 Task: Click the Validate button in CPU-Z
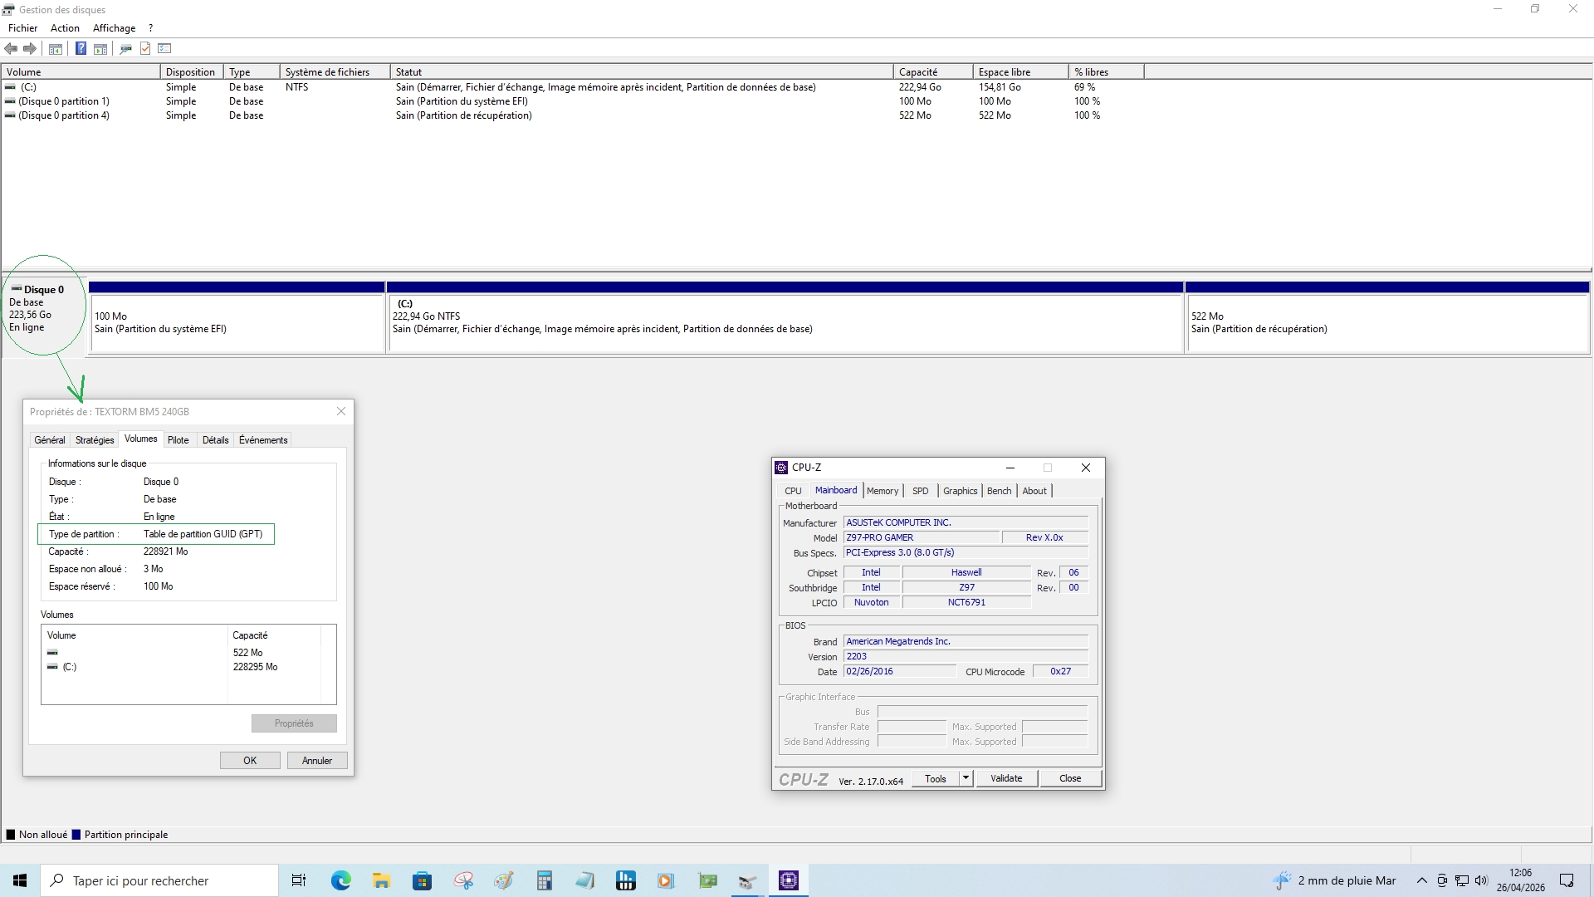click(x=1005, y=778)
